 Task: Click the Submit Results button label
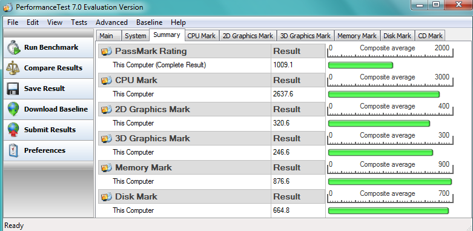(50, 130)
